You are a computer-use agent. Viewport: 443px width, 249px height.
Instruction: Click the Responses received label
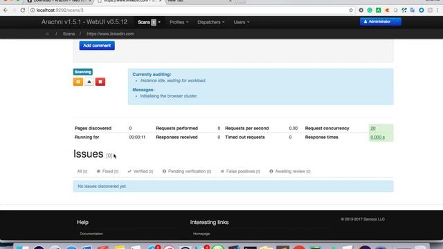[177, 137]
